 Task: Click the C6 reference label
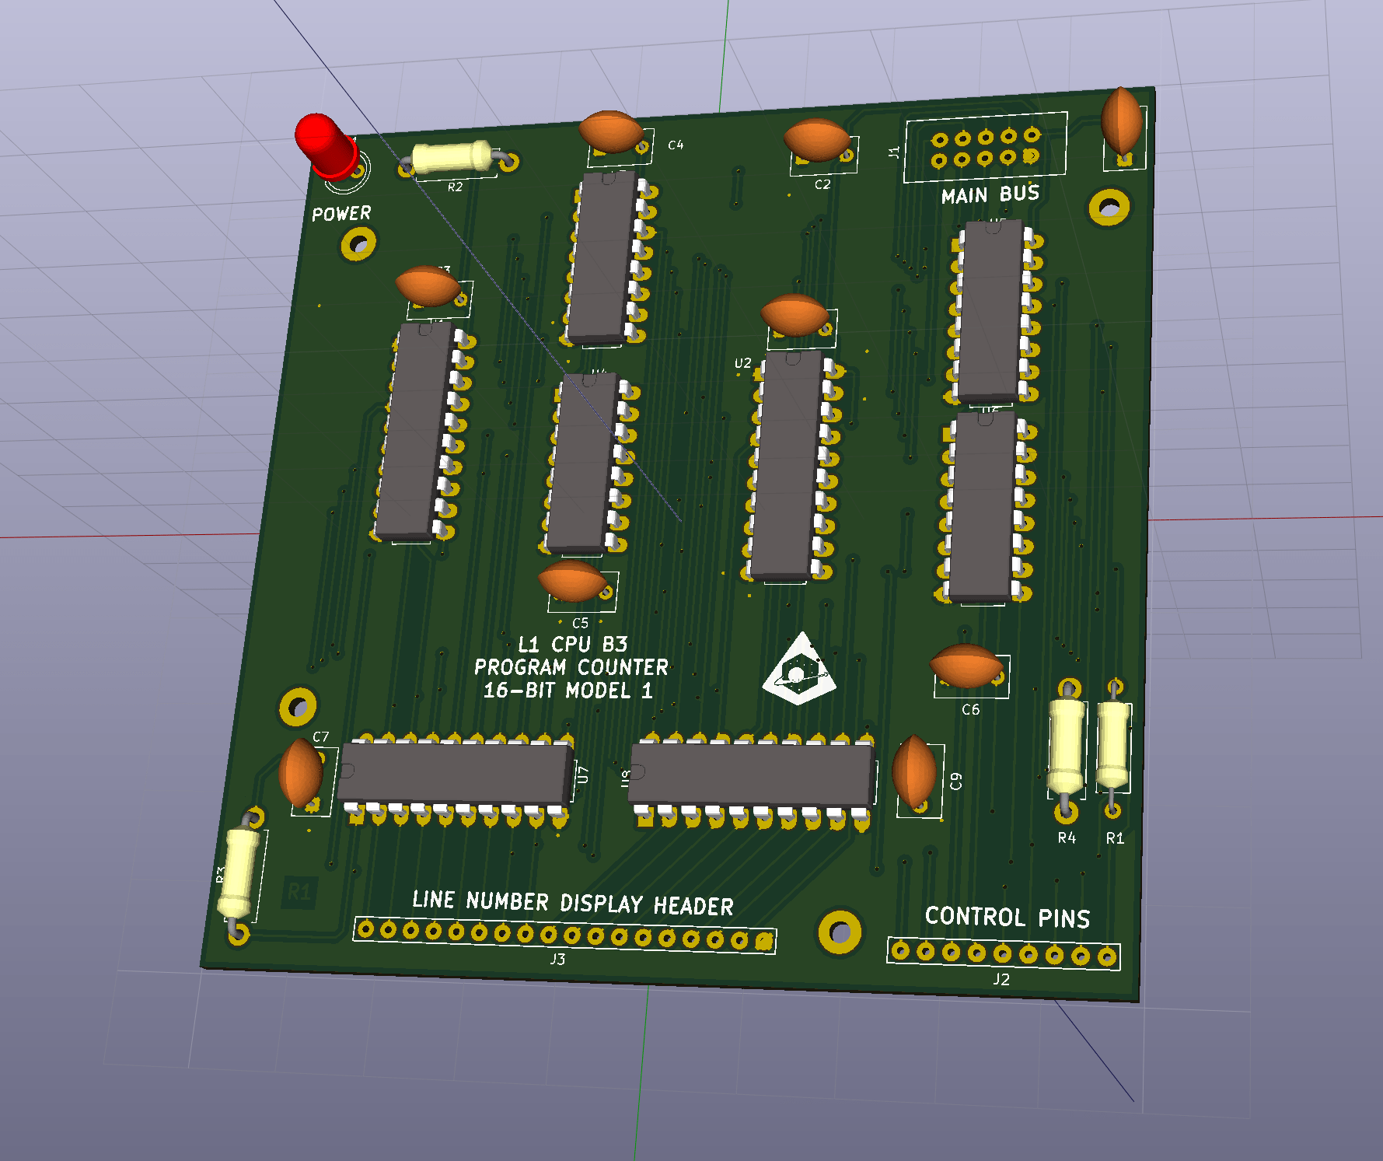[x=970, y=709]
